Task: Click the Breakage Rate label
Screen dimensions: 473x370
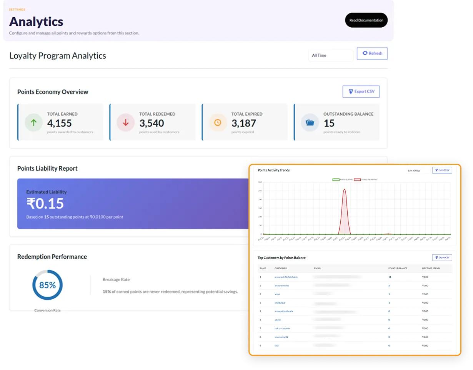Action: [116, 279]
